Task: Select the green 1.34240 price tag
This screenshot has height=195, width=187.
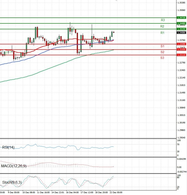Action: (181, 29)
